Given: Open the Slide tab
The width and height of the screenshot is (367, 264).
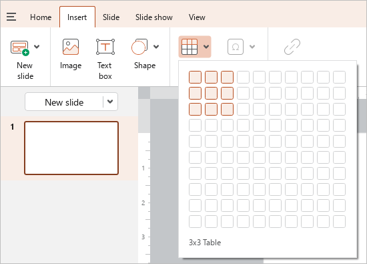Looking at the screenshot, I should coord(111,17).
